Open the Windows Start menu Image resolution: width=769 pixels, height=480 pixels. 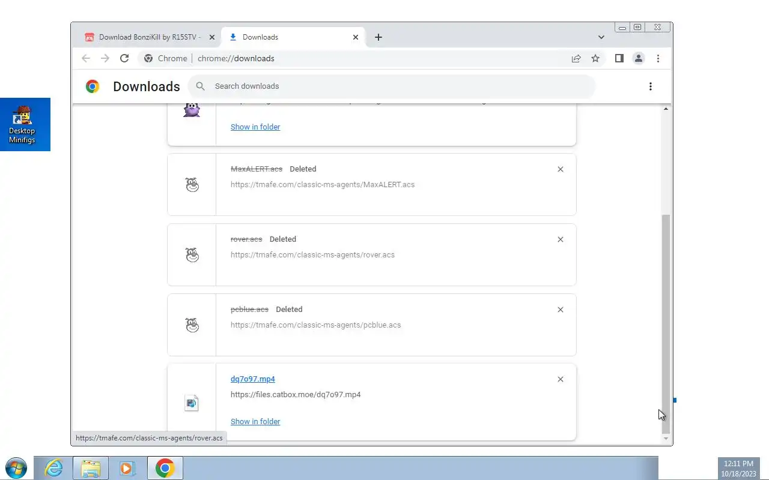click(x=16, y=468)
